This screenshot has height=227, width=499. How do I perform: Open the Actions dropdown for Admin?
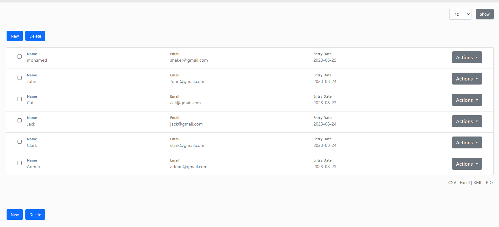point(467,164)
